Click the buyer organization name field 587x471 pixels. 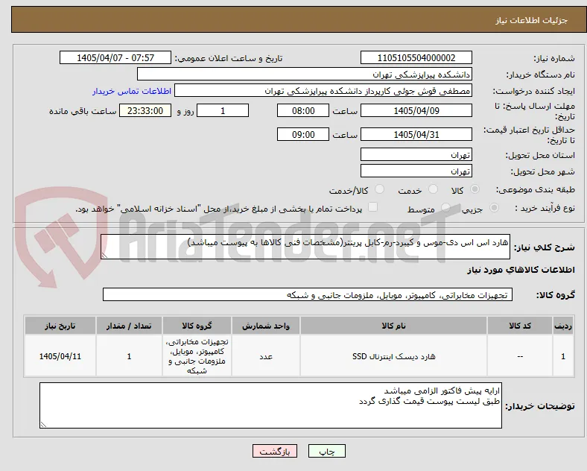point(305,74)
